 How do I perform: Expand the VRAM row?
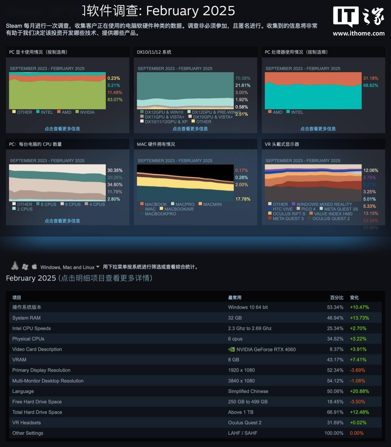point(195,360)
